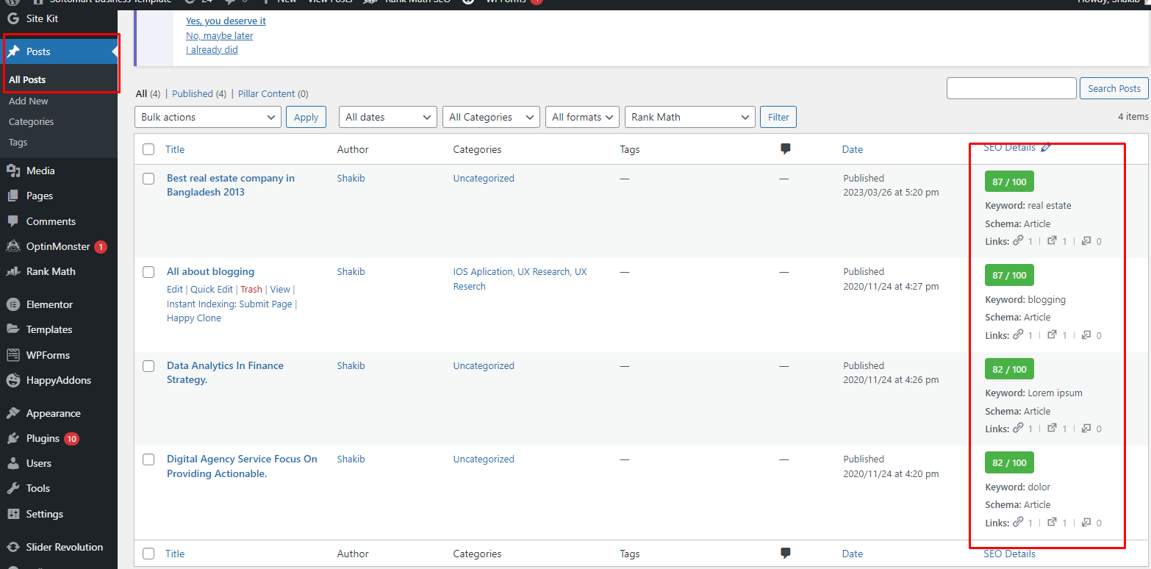The height and width of the screenshot is (569, 1151).
Task: Select the Data Analytics In Finance post checkbox
Action: tap(148, 366)
